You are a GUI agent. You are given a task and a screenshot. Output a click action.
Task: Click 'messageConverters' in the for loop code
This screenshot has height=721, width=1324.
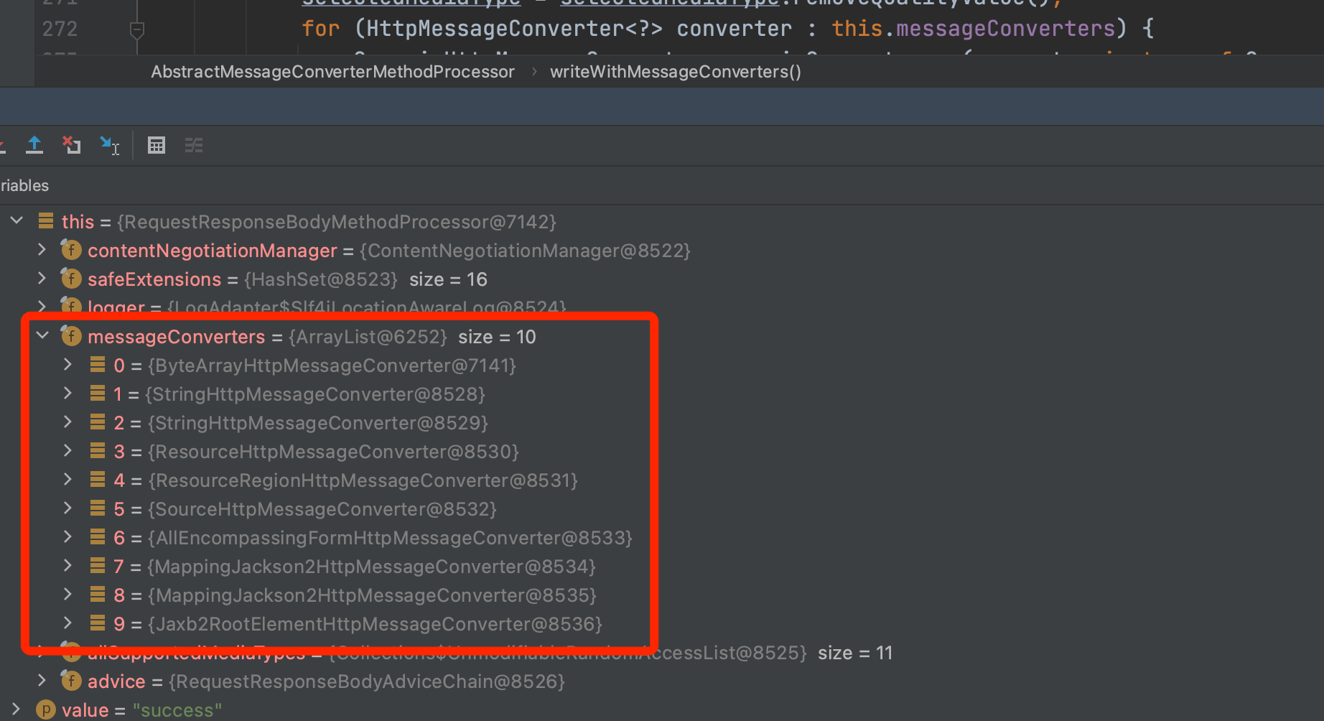coord(1005,29)
